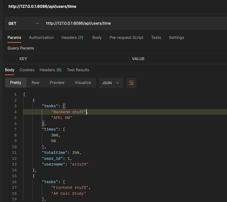The height and width of the screenshot is (202, 227).
Task: Click the KEY field under Query Params
Action: coord(52,59)
